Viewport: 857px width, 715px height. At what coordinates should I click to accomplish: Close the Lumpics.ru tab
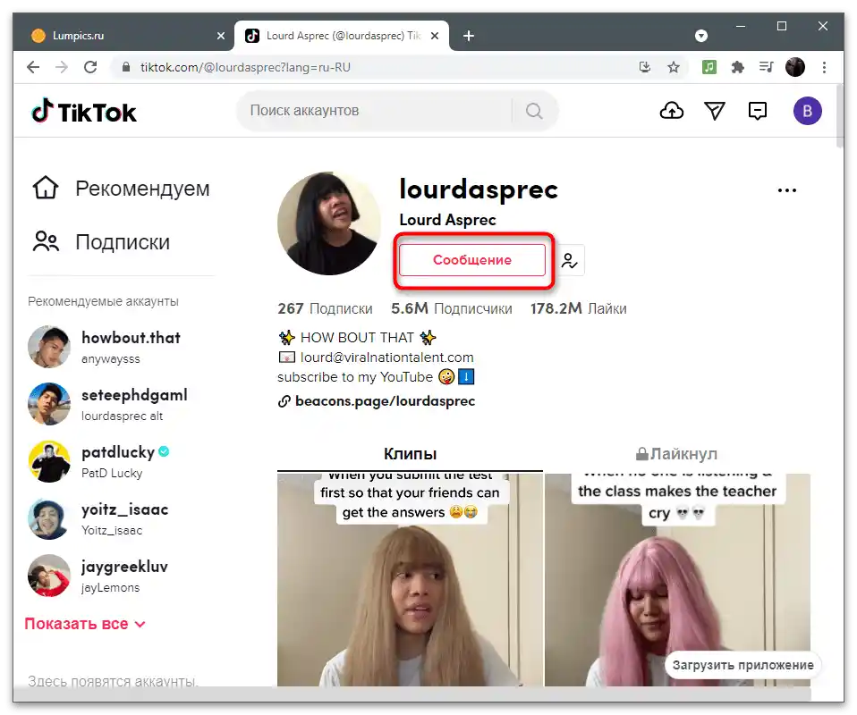click(x=221, y=36)
